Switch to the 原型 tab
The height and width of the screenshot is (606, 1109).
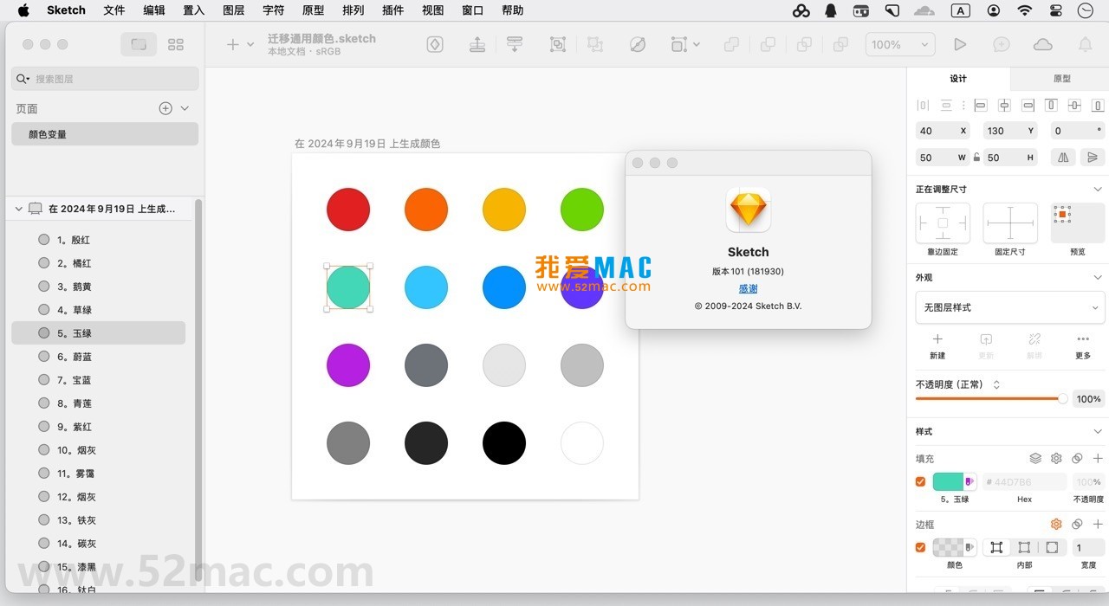(x=1060, y=78)
